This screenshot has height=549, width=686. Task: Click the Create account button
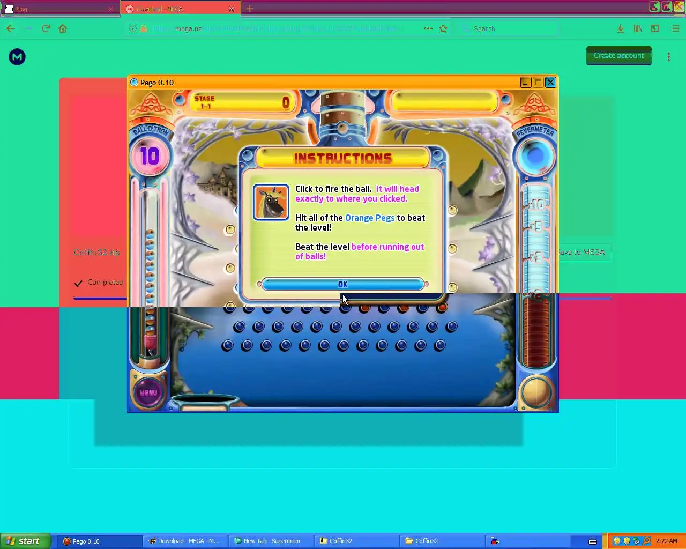pyautogui.click(x=619, y=56)
